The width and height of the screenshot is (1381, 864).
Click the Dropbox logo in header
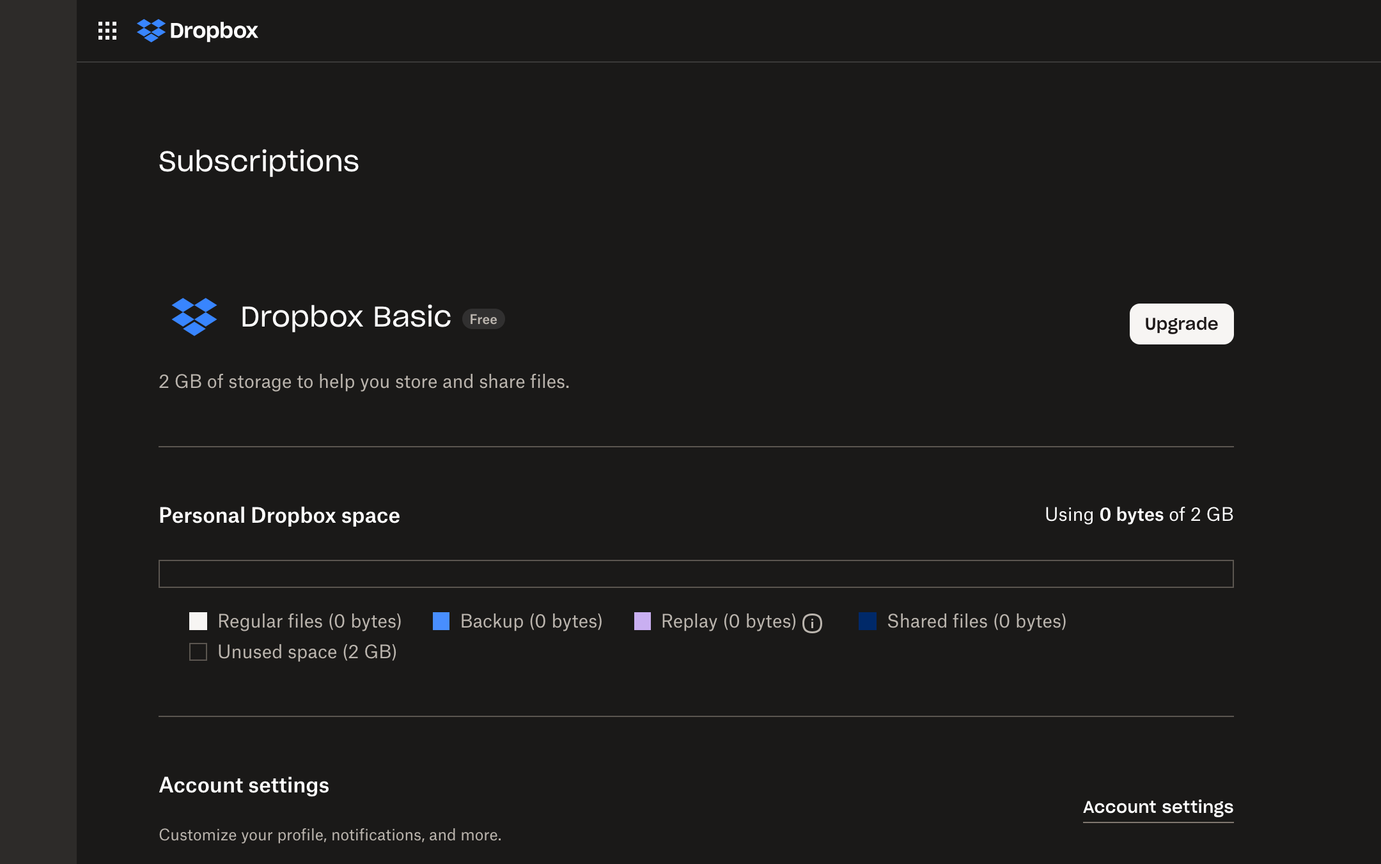click(198, 30)
